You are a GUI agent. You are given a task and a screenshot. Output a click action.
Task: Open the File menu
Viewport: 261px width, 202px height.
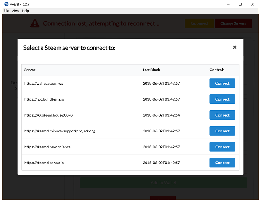(x=6, y=11)
